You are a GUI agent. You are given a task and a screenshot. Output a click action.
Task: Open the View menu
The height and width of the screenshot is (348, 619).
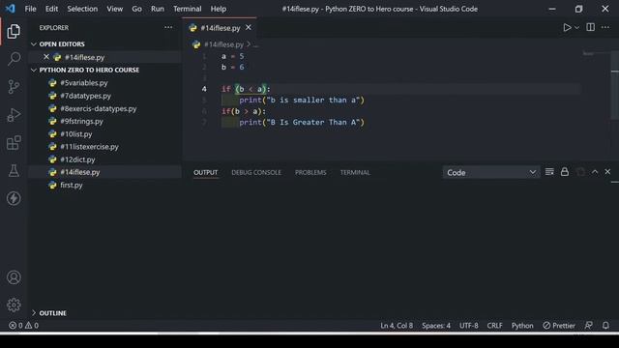114,9
